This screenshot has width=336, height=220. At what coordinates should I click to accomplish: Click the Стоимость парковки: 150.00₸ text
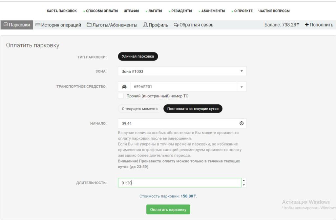coord(168,196)
